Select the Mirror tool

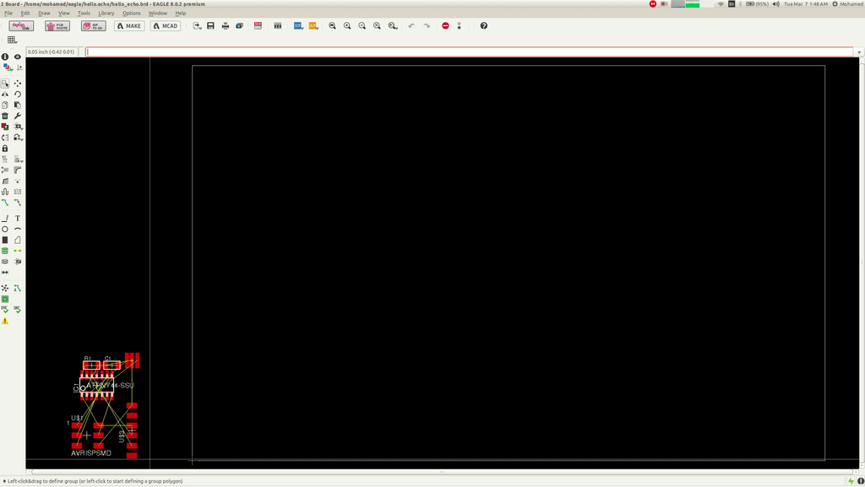[5, 95]
